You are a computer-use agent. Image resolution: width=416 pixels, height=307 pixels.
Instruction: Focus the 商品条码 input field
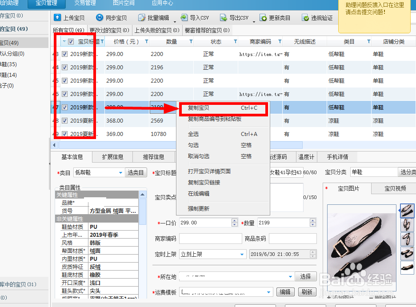(292, 239)
